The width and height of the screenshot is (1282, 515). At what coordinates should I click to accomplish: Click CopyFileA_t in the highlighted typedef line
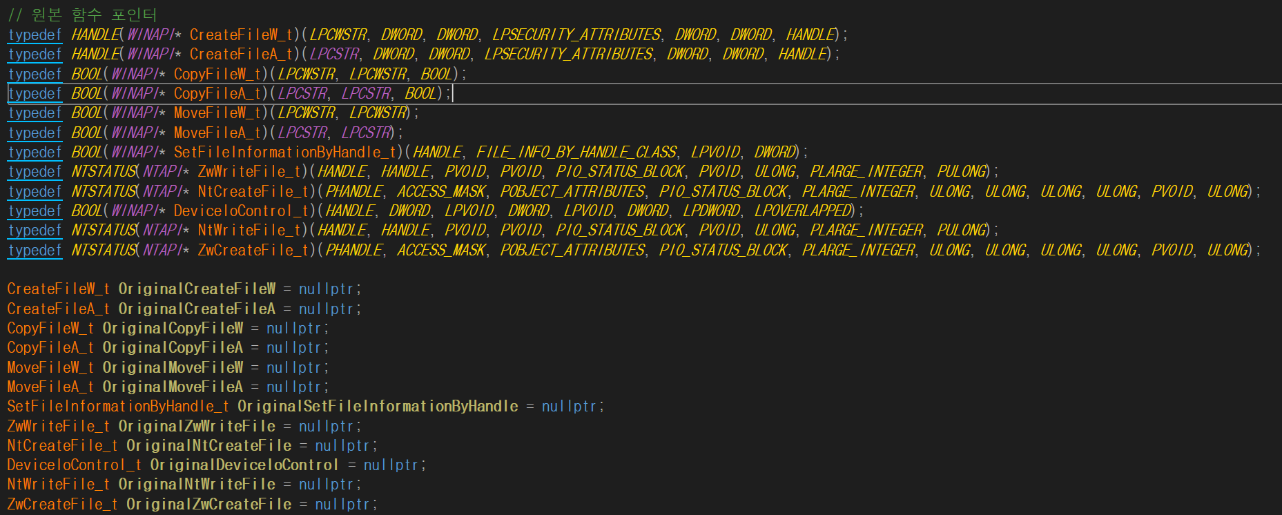click(x=217, y=93)
